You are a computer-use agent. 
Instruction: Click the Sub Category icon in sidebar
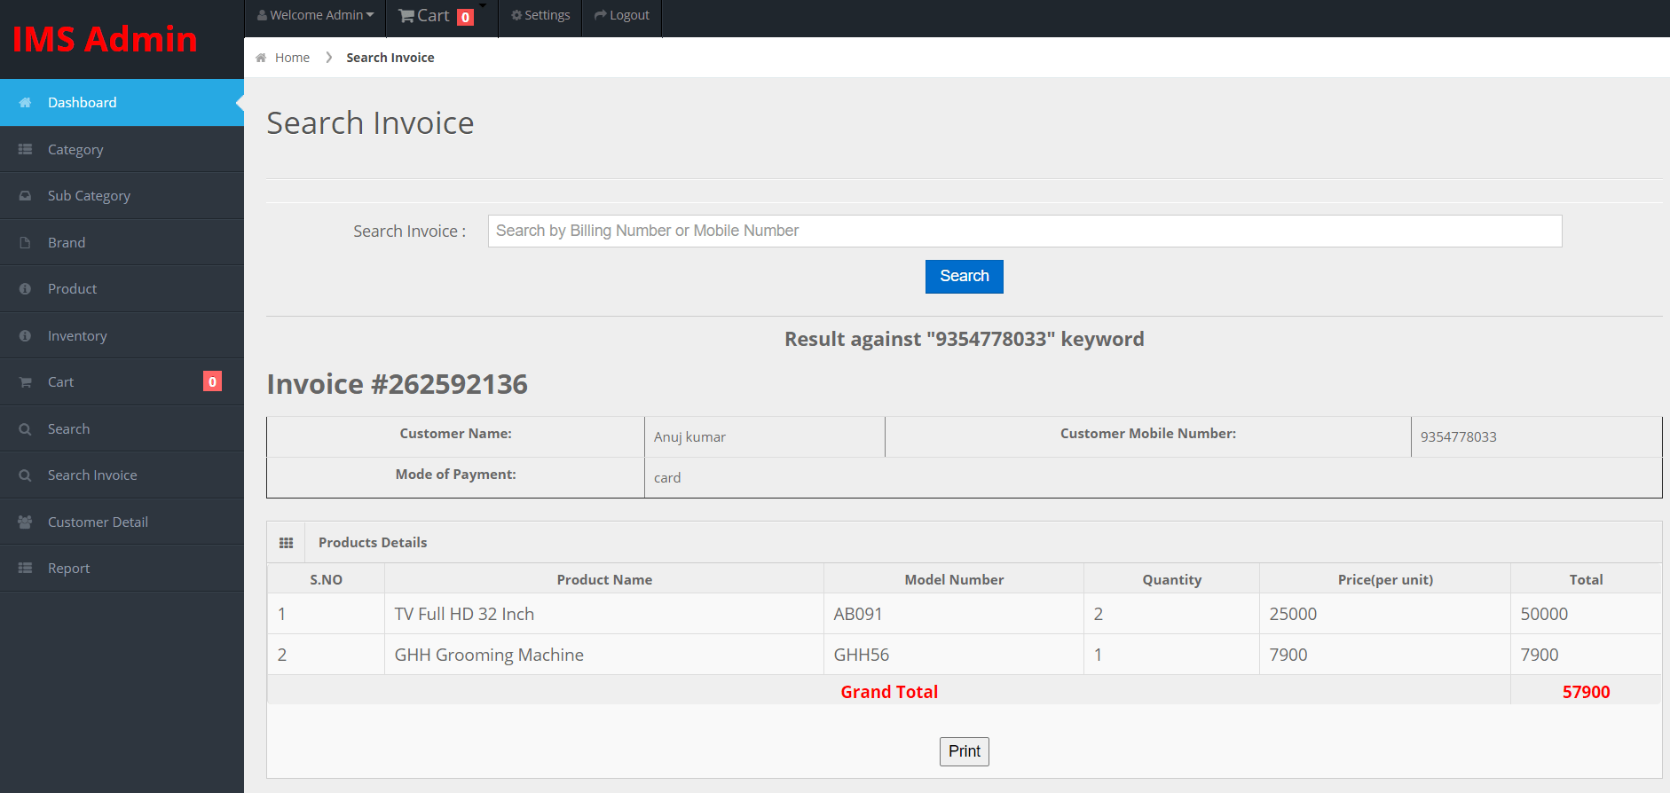[x=25, y=196]
